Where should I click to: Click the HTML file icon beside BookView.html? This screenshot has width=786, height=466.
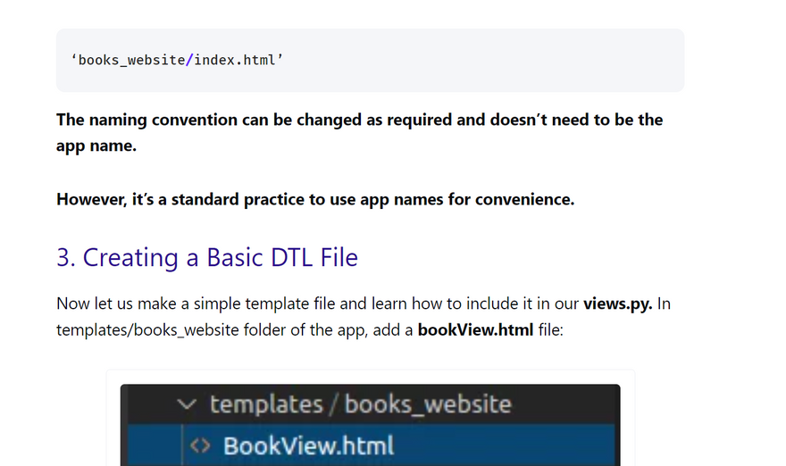[x=202, y=445]
